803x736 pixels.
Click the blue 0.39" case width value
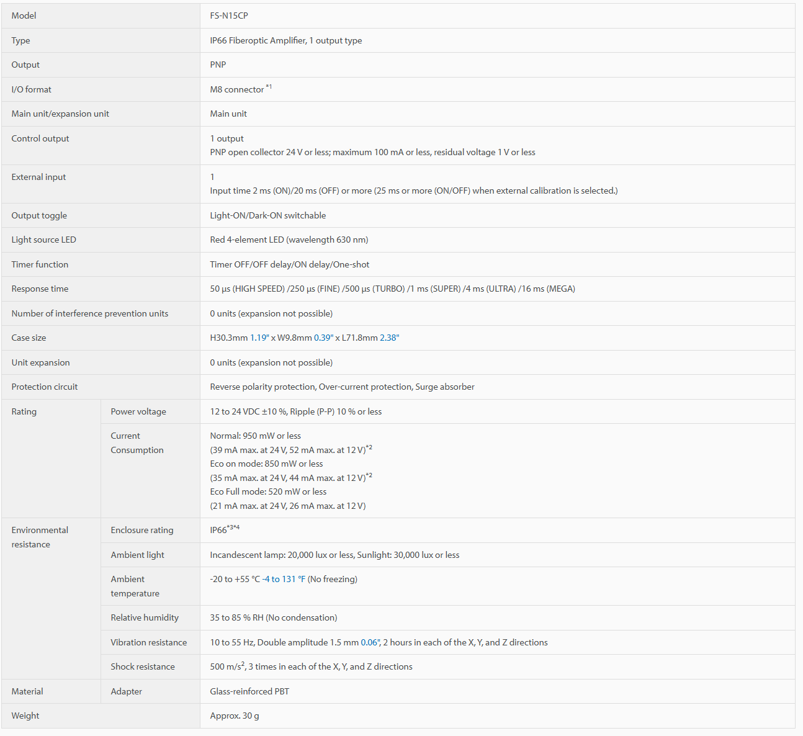[x=323, y=338]
